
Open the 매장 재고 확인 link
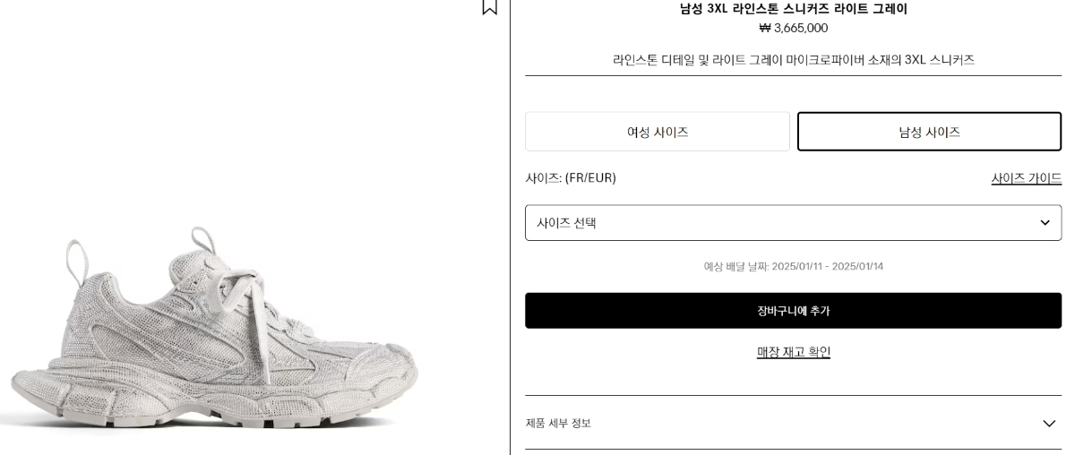(x=794, y=352)
